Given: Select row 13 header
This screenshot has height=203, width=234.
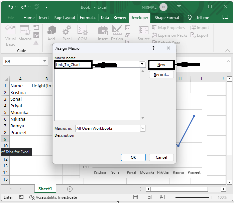Looking at the screenshot, I should (x=5, y=166).
